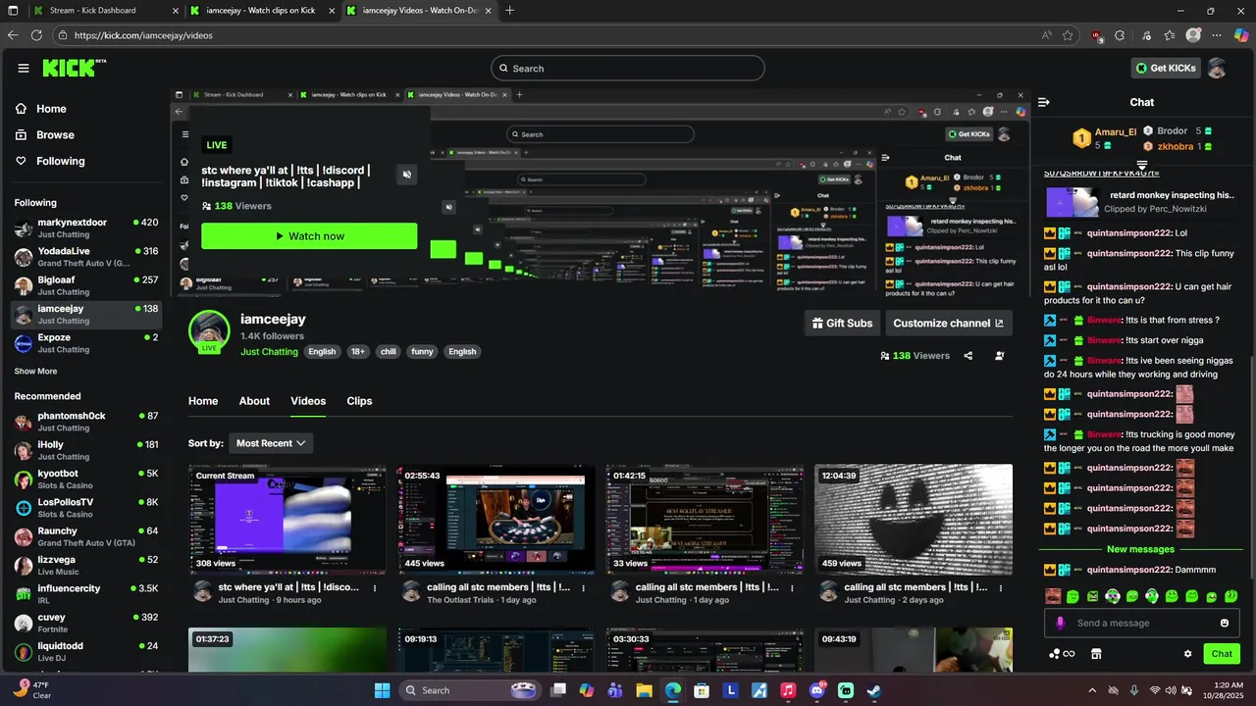Open the emoji picker in message box
This screenshot has height=706, width=1256.
click(1225, 623)
